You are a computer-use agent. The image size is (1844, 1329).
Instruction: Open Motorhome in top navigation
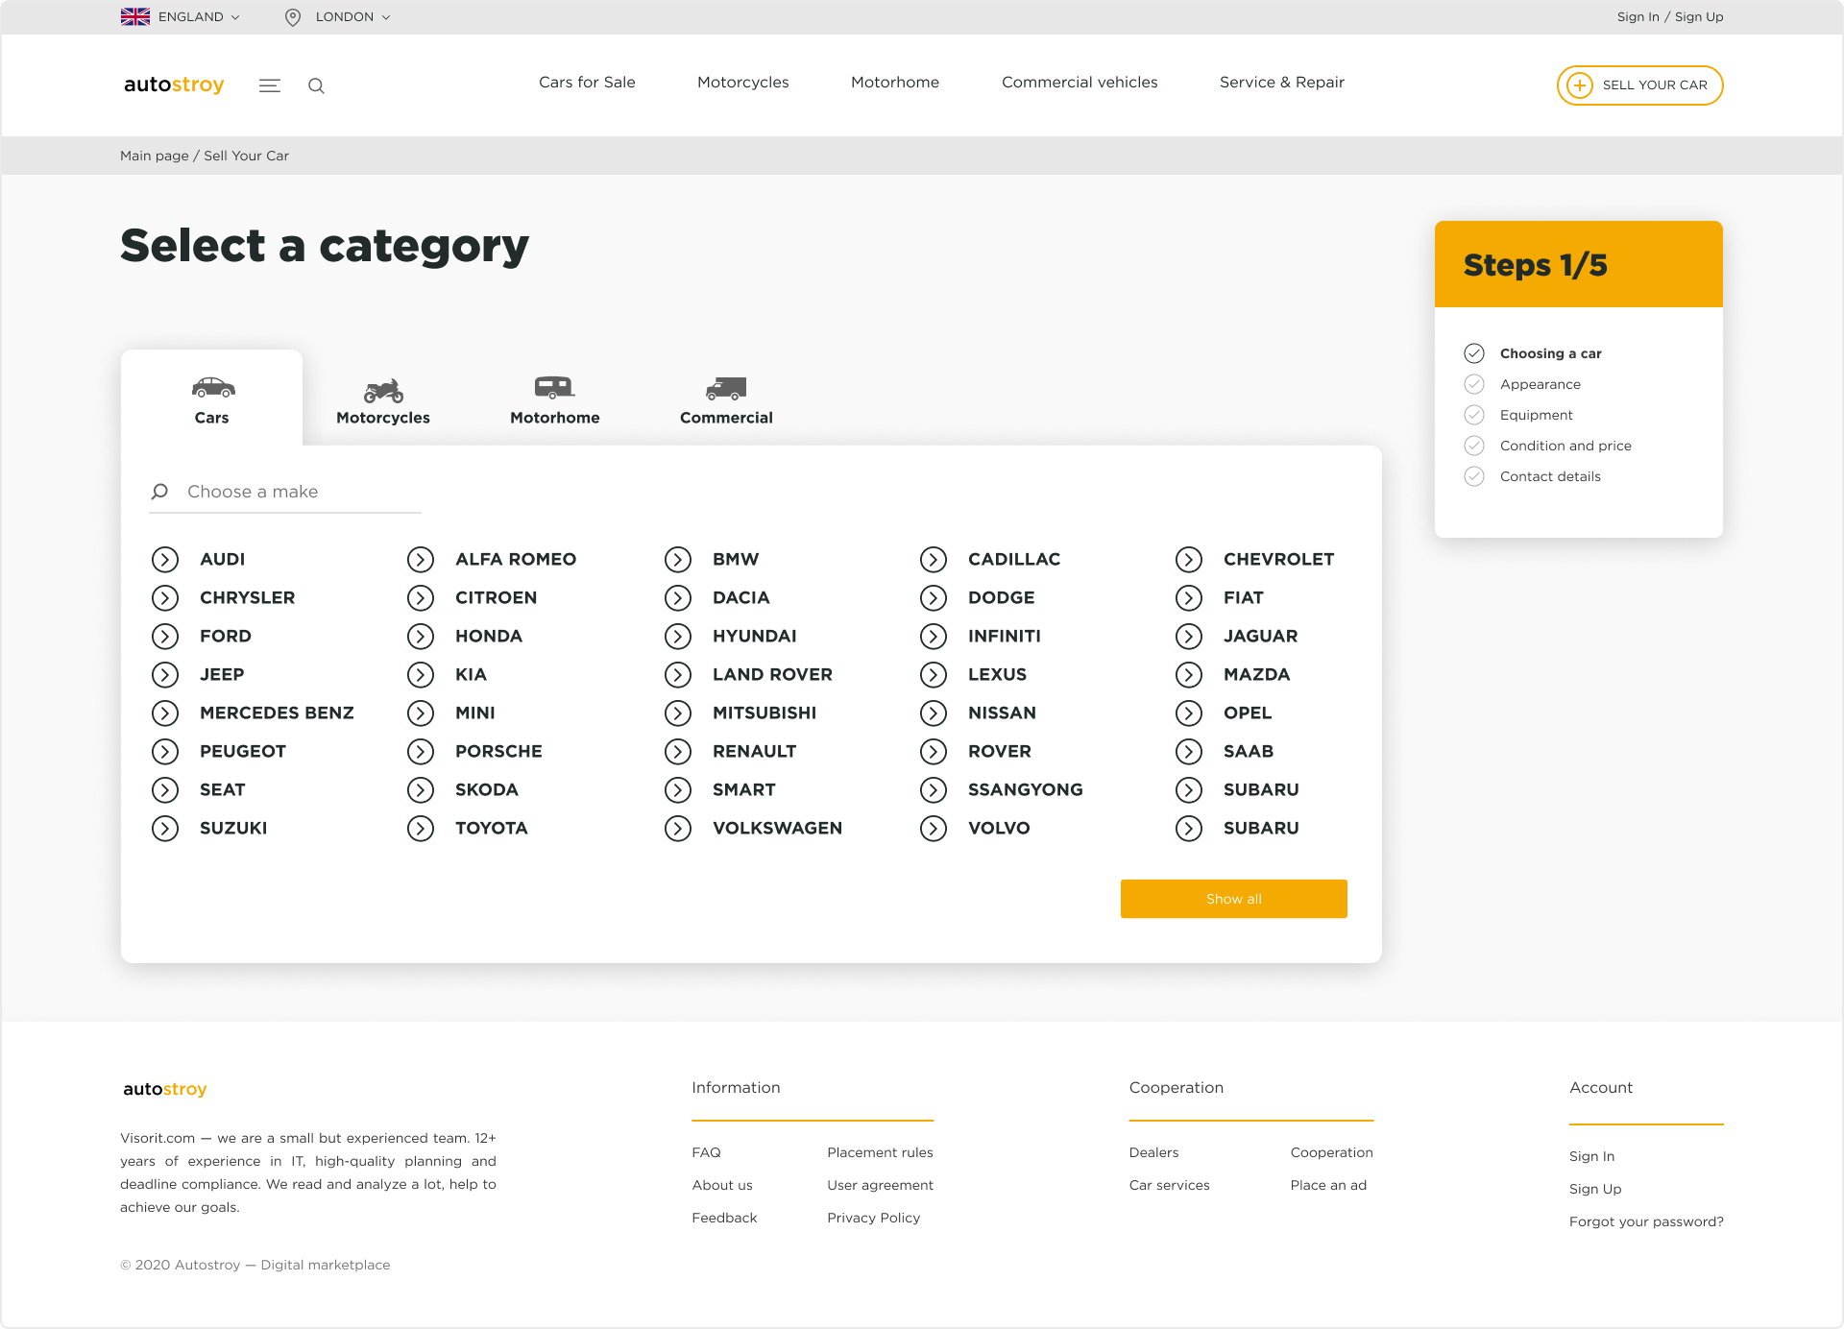895,83
